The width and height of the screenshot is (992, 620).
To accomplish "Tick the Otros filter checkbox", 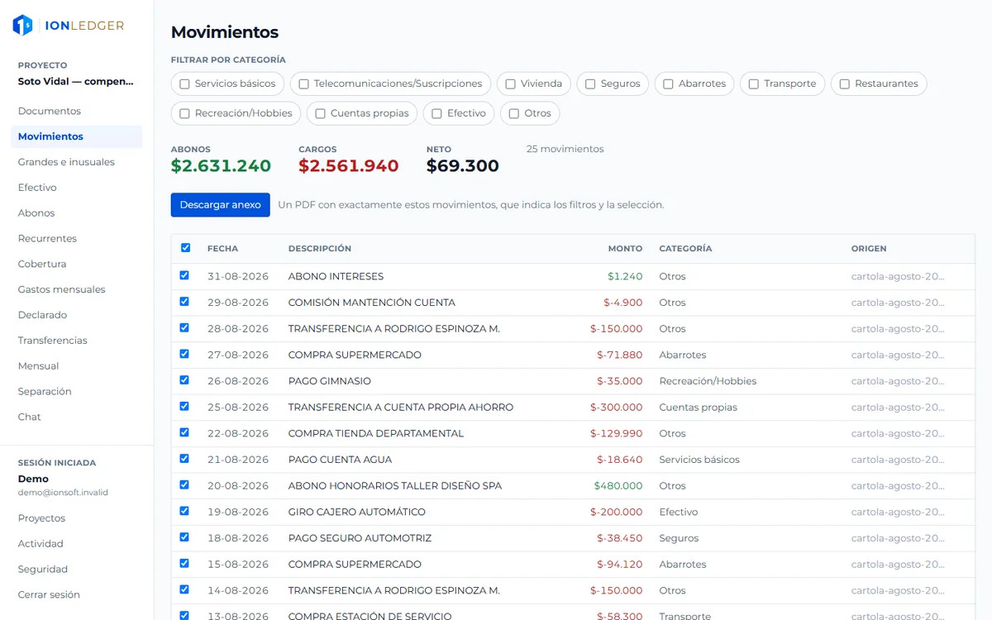I will [x=513, y=114].
